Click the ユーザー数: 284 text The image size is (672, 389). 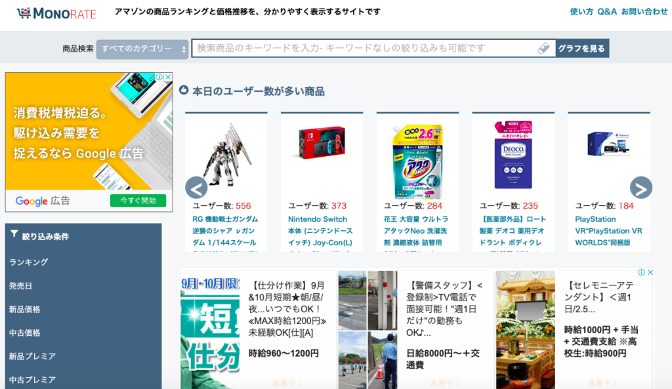(413, 205)
